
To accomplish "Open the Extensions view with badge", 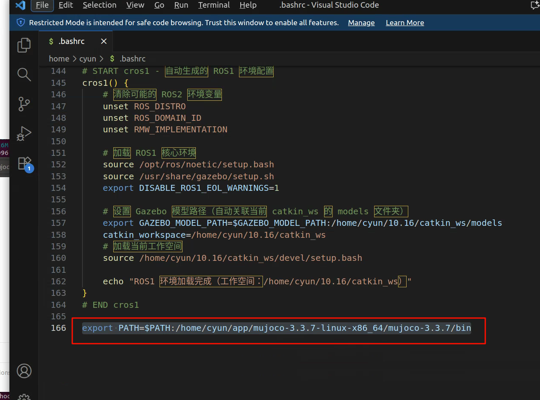I will coord(25,164).
